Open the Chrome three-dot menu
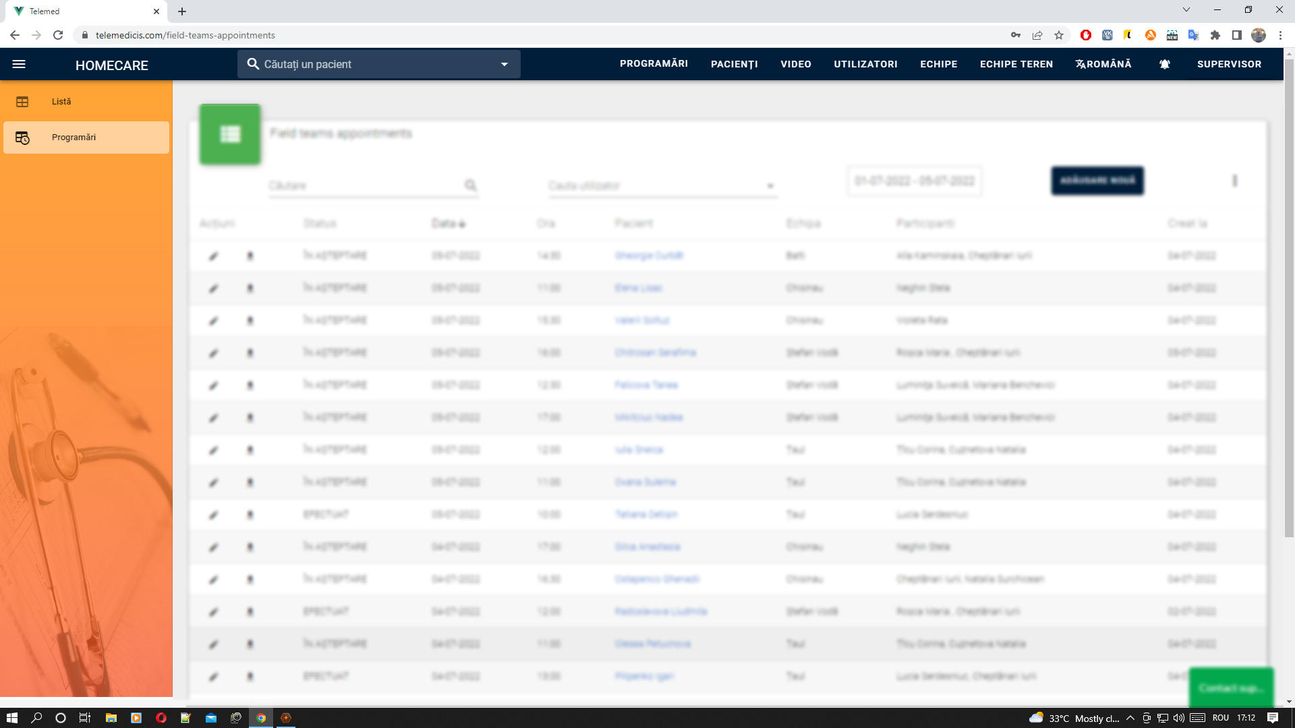 1280,35
